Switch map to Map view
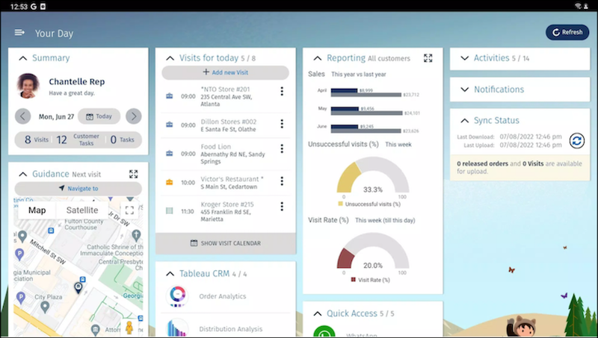 (x=37, y=210)
